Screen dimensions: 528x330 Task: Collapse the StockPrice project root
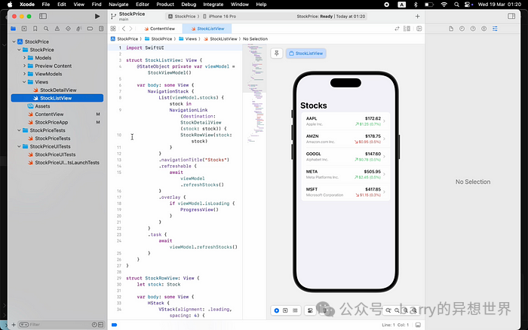point(14,41)
